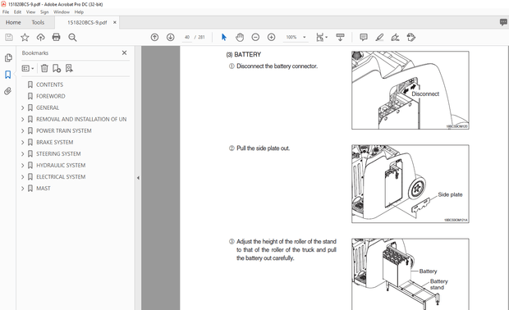
Task: Open the find text magnifier icon
Action: pos(72,37)
